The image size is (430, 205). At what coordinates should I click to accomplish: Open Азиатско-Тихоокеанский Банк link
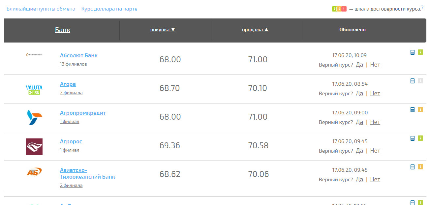87,173
